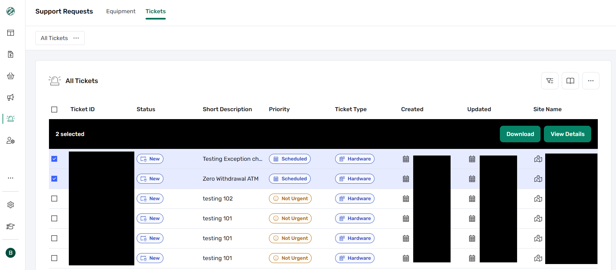Click Scheduled priority badge in Zero Withdrawal row
Screen dimensions: 616x270
[290, 179]
